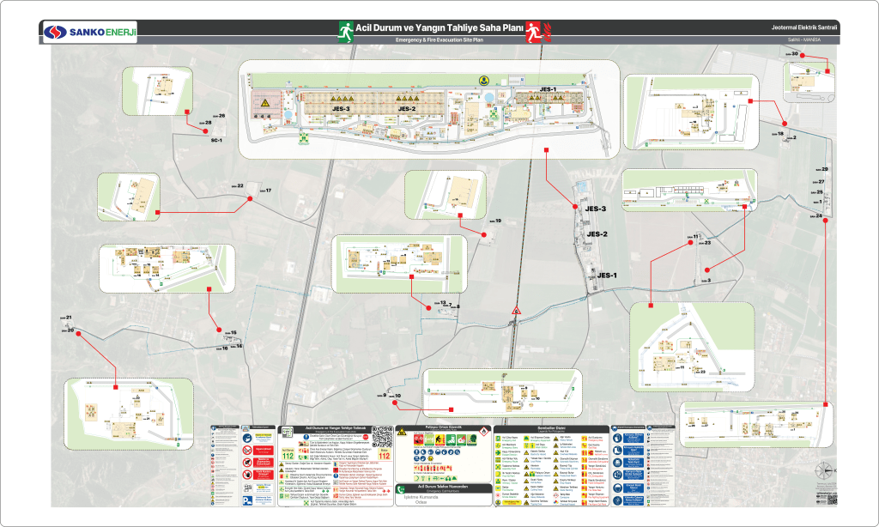The height and width of the screenshot is (527, 879).
Task: Click the left 112 emergency number badge
Action: click(288, 455)
